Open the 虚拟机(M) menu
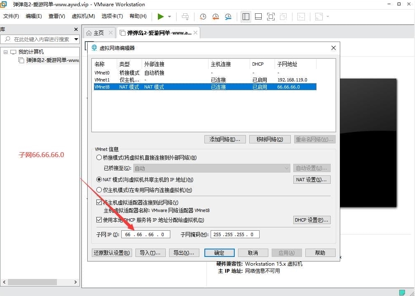 (83, 16)
